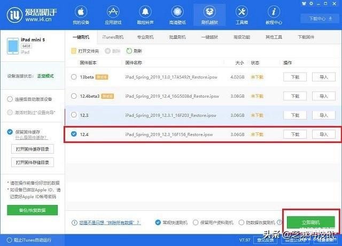Screen dimensions: 342x246
Task: Click help icon after 防数据恢复刷机
Action: pyautogui.click(x=279, y=223)
